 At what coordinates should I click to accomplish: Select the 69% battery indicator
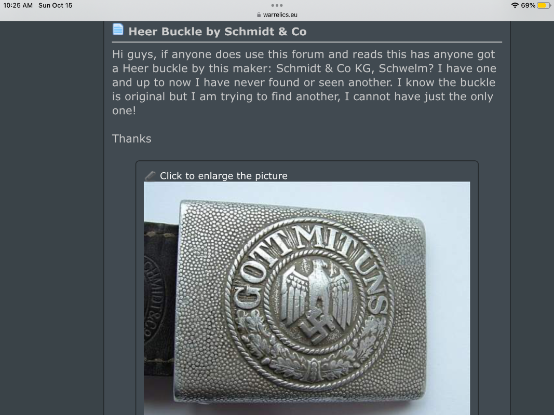[529, 5]
